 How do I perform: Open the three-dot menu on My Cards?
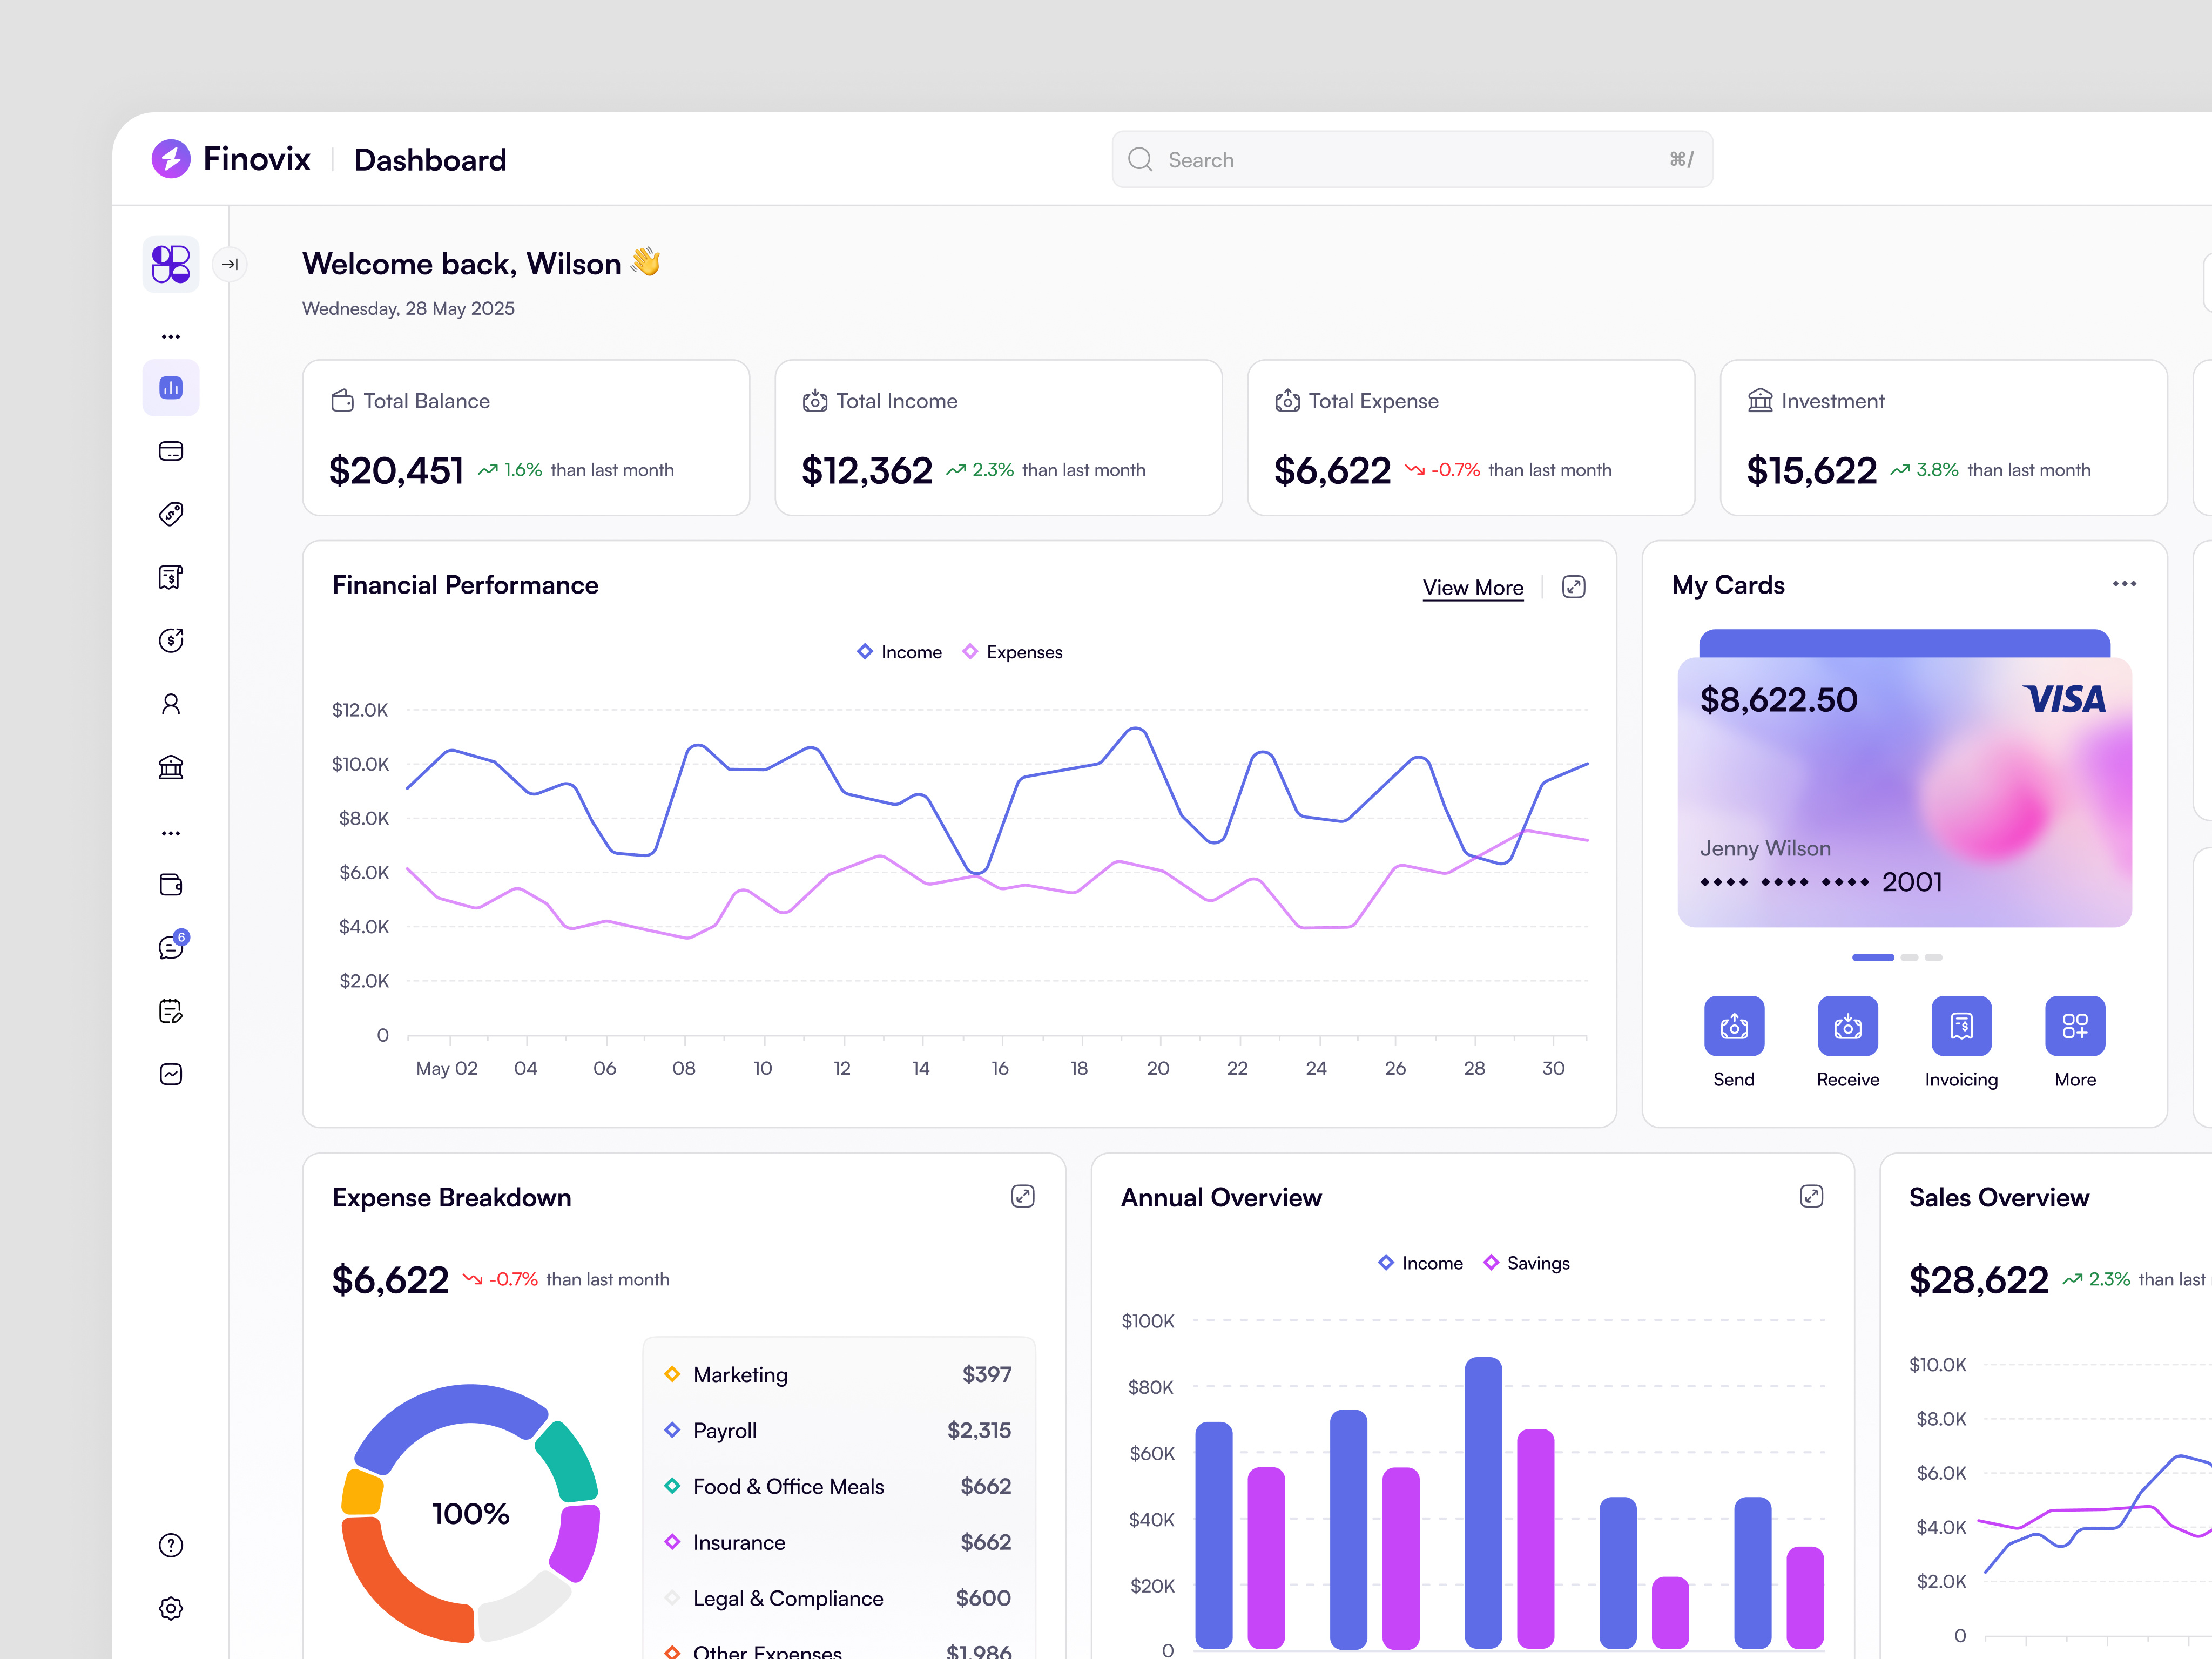click(2124, 584)
